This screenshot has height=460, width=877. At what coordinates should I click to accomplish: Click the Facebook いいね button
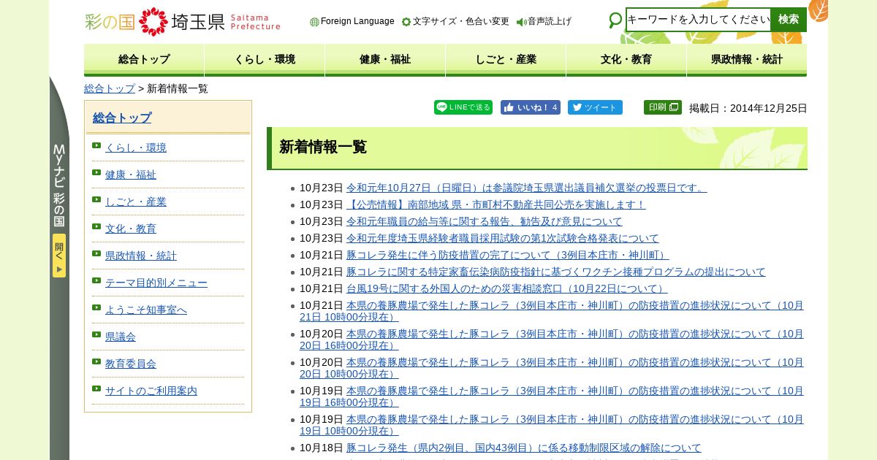click(531, 107)
